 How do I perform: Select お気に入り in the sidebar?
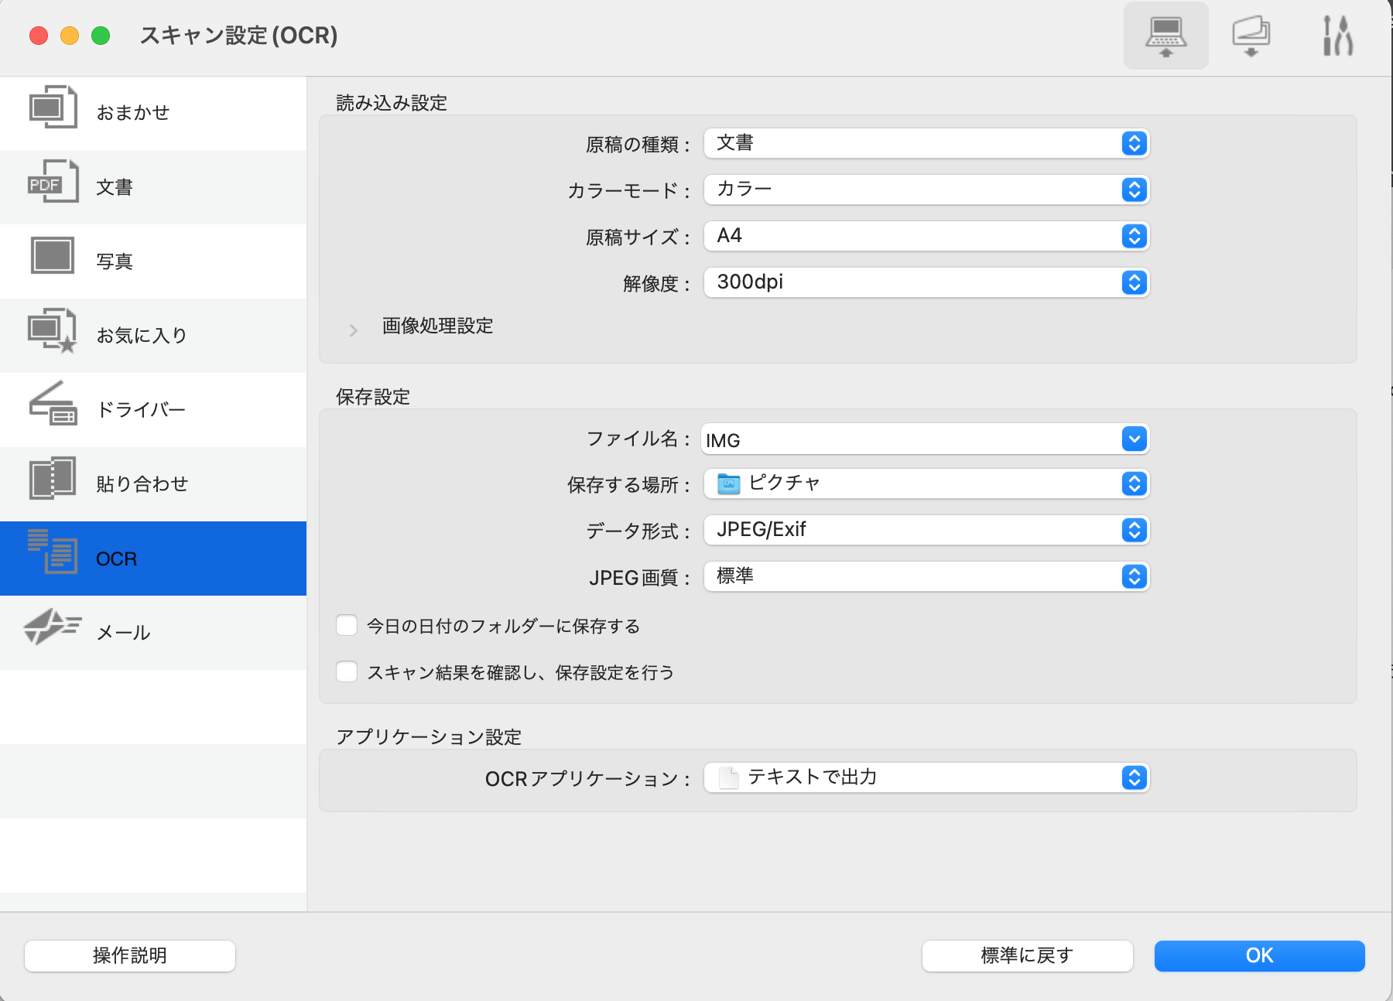pos(153,336)
